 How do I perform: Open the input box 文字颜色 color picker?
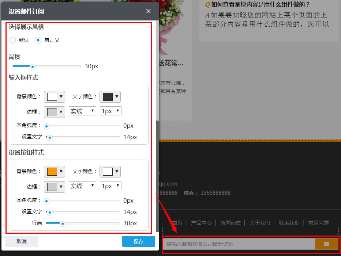(110, 96)
